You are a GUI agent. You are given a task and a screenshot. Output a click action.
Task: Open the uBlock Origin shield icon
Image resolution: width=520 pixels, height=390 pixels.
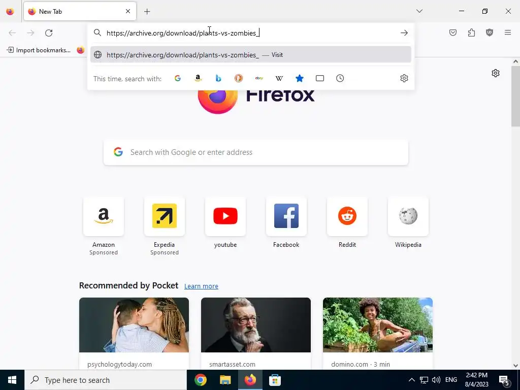[490, 32]
